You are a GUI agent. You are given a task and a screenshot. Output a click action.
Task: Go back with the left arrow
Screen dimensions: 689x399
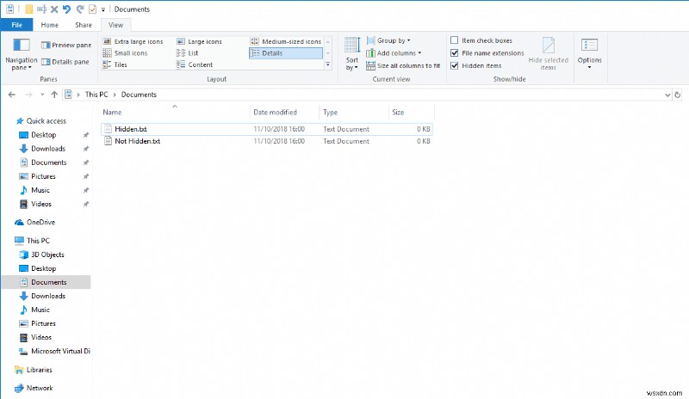point(12,95)
